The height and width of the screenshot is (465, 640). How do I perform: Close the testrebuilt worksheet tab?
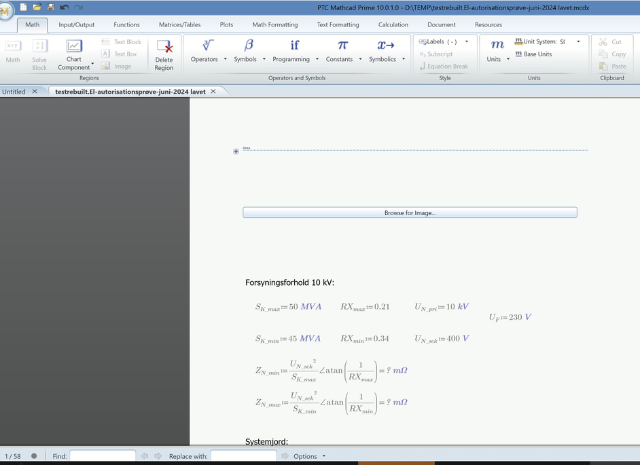click(x=213, y=91)
